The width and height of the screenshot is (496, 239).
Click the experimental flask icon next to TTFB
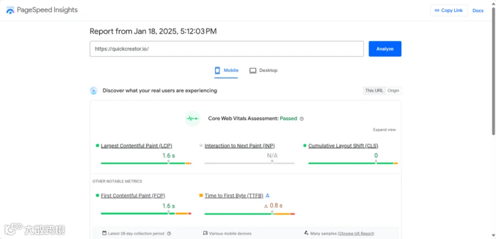tap(268, 196)
